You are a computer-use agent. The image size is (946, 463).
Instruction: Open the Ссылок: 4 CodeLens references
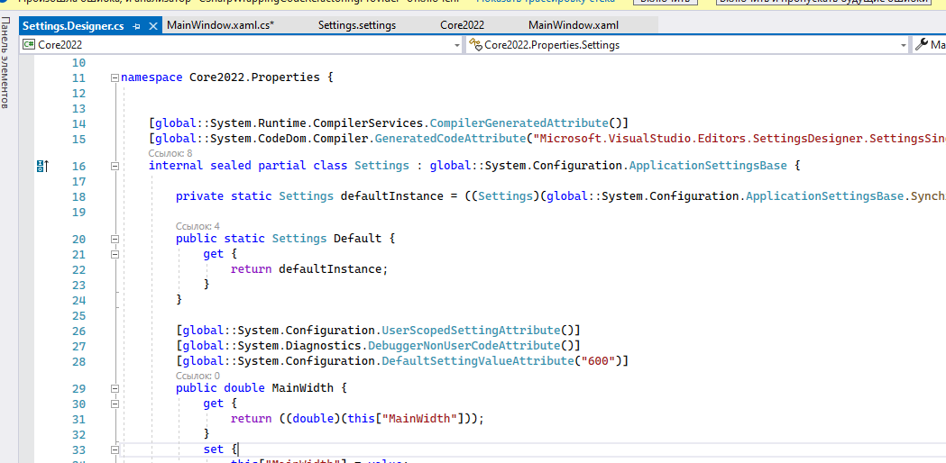[197, 226]
